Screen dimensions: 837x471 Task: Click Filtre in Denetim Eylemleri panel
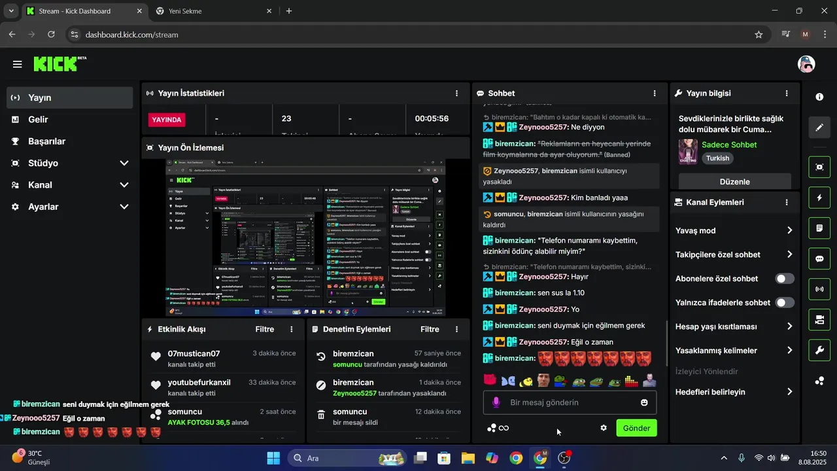pyautogui.click(x=430, y=329)
